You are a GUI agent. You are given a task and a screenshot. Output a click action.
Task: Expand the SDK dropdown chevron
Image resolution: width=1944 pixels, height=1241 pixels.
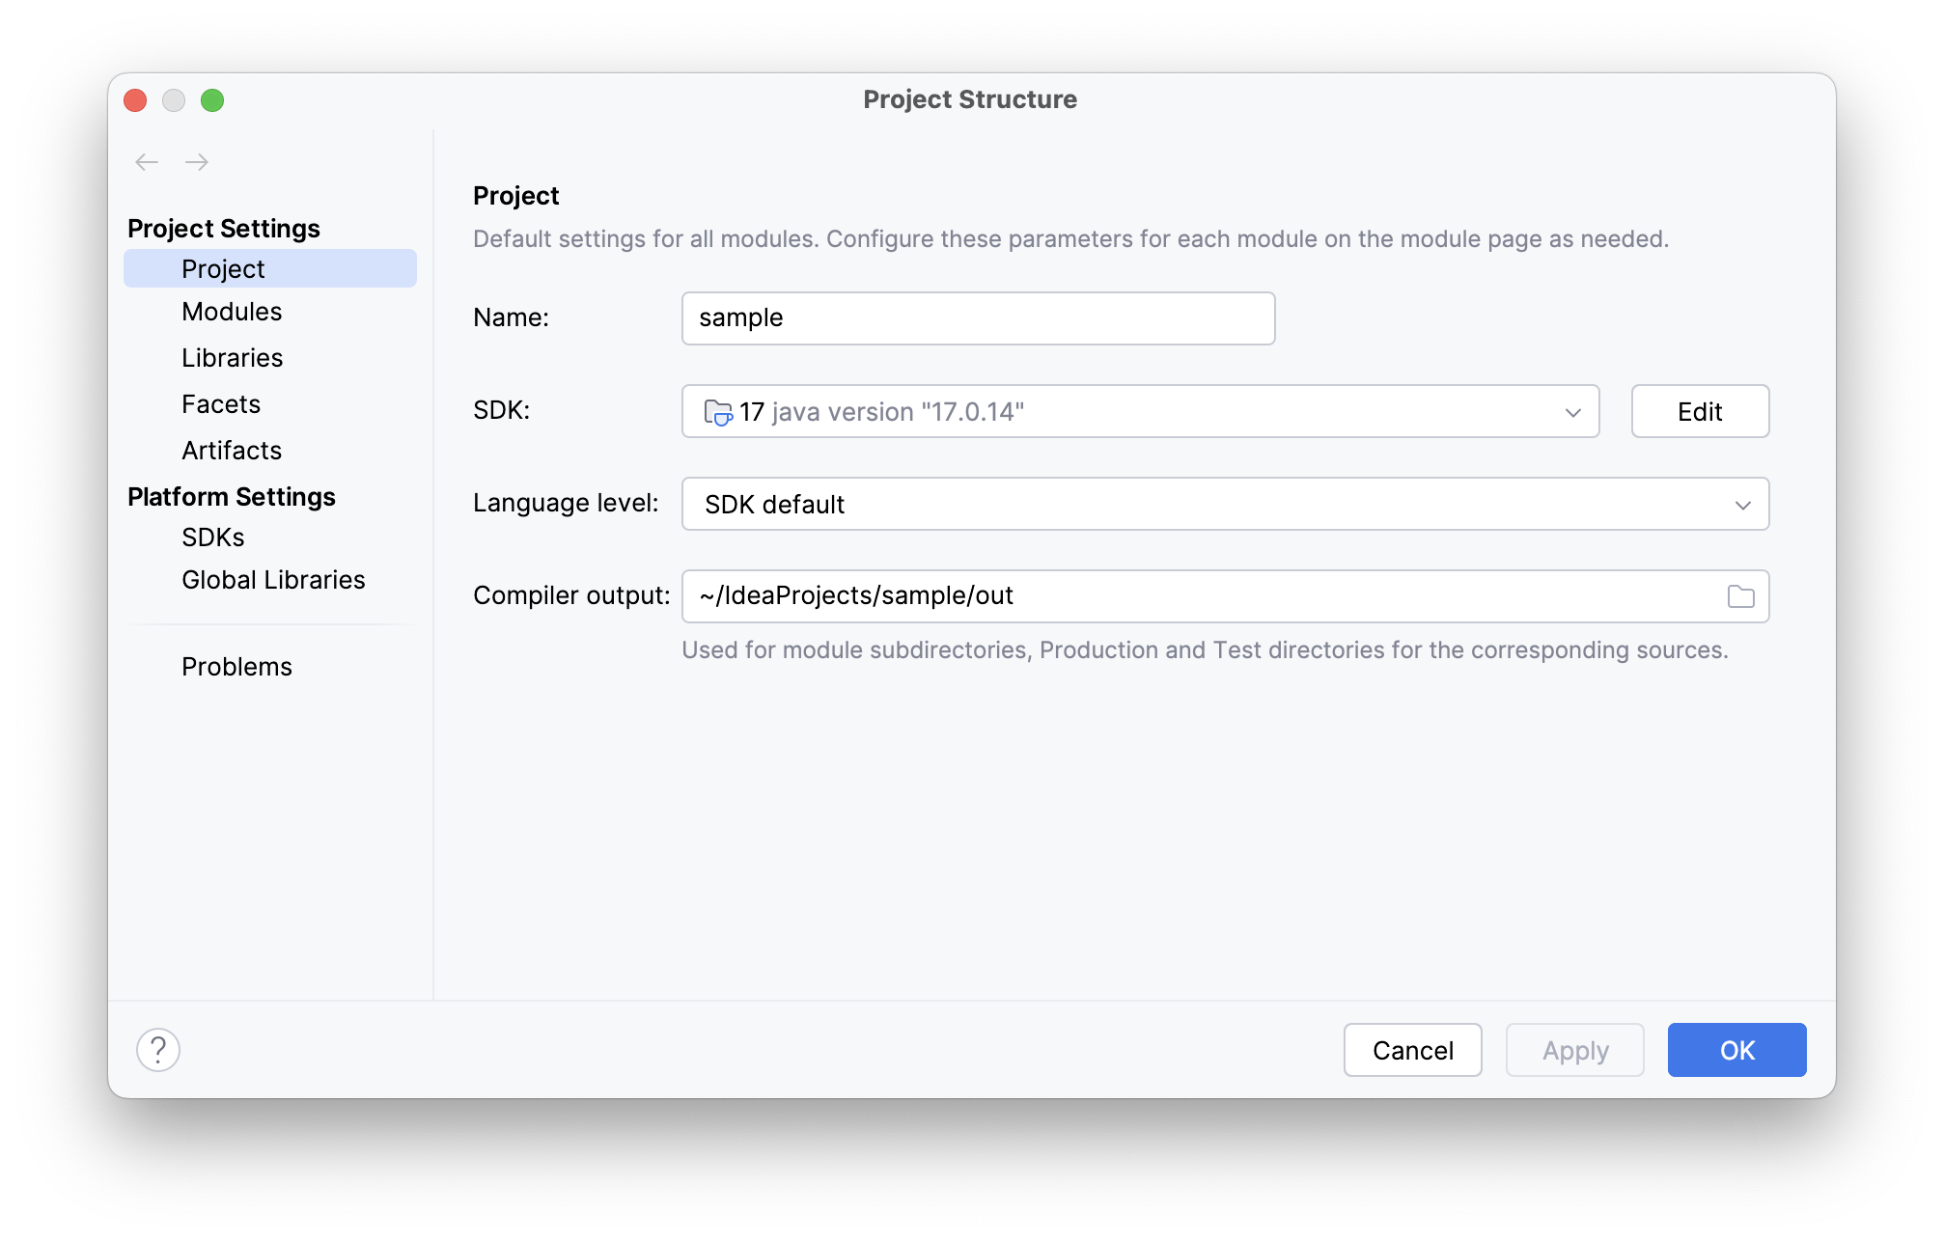[x=1572, y=412]
